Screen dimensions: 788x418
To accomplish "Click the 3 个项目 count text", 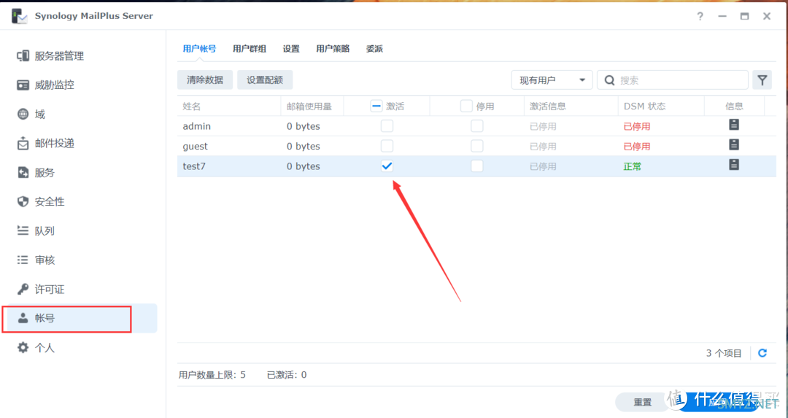I will (x=724, y=353).
